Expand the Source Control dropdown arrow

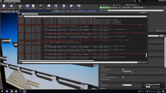point(15,7)
